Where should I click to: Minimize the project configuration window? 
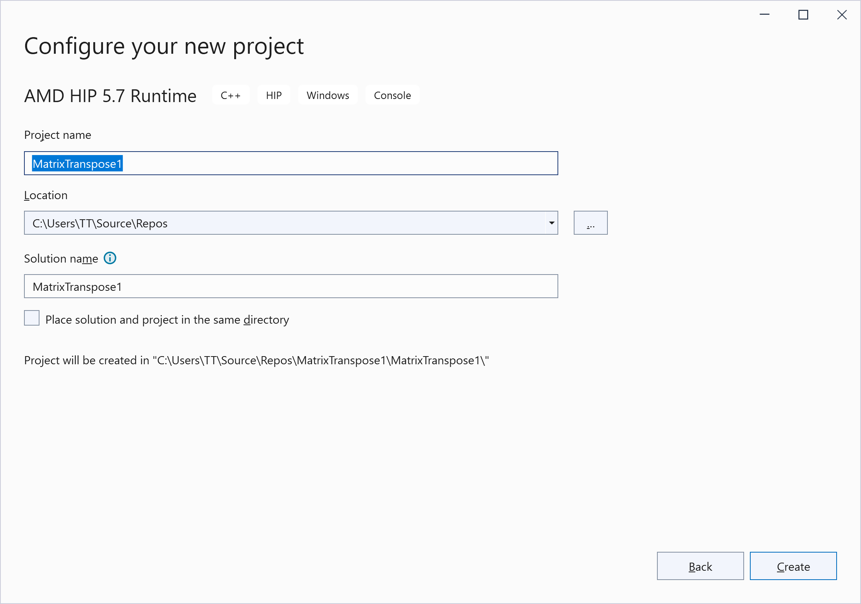tap(765, 15)
